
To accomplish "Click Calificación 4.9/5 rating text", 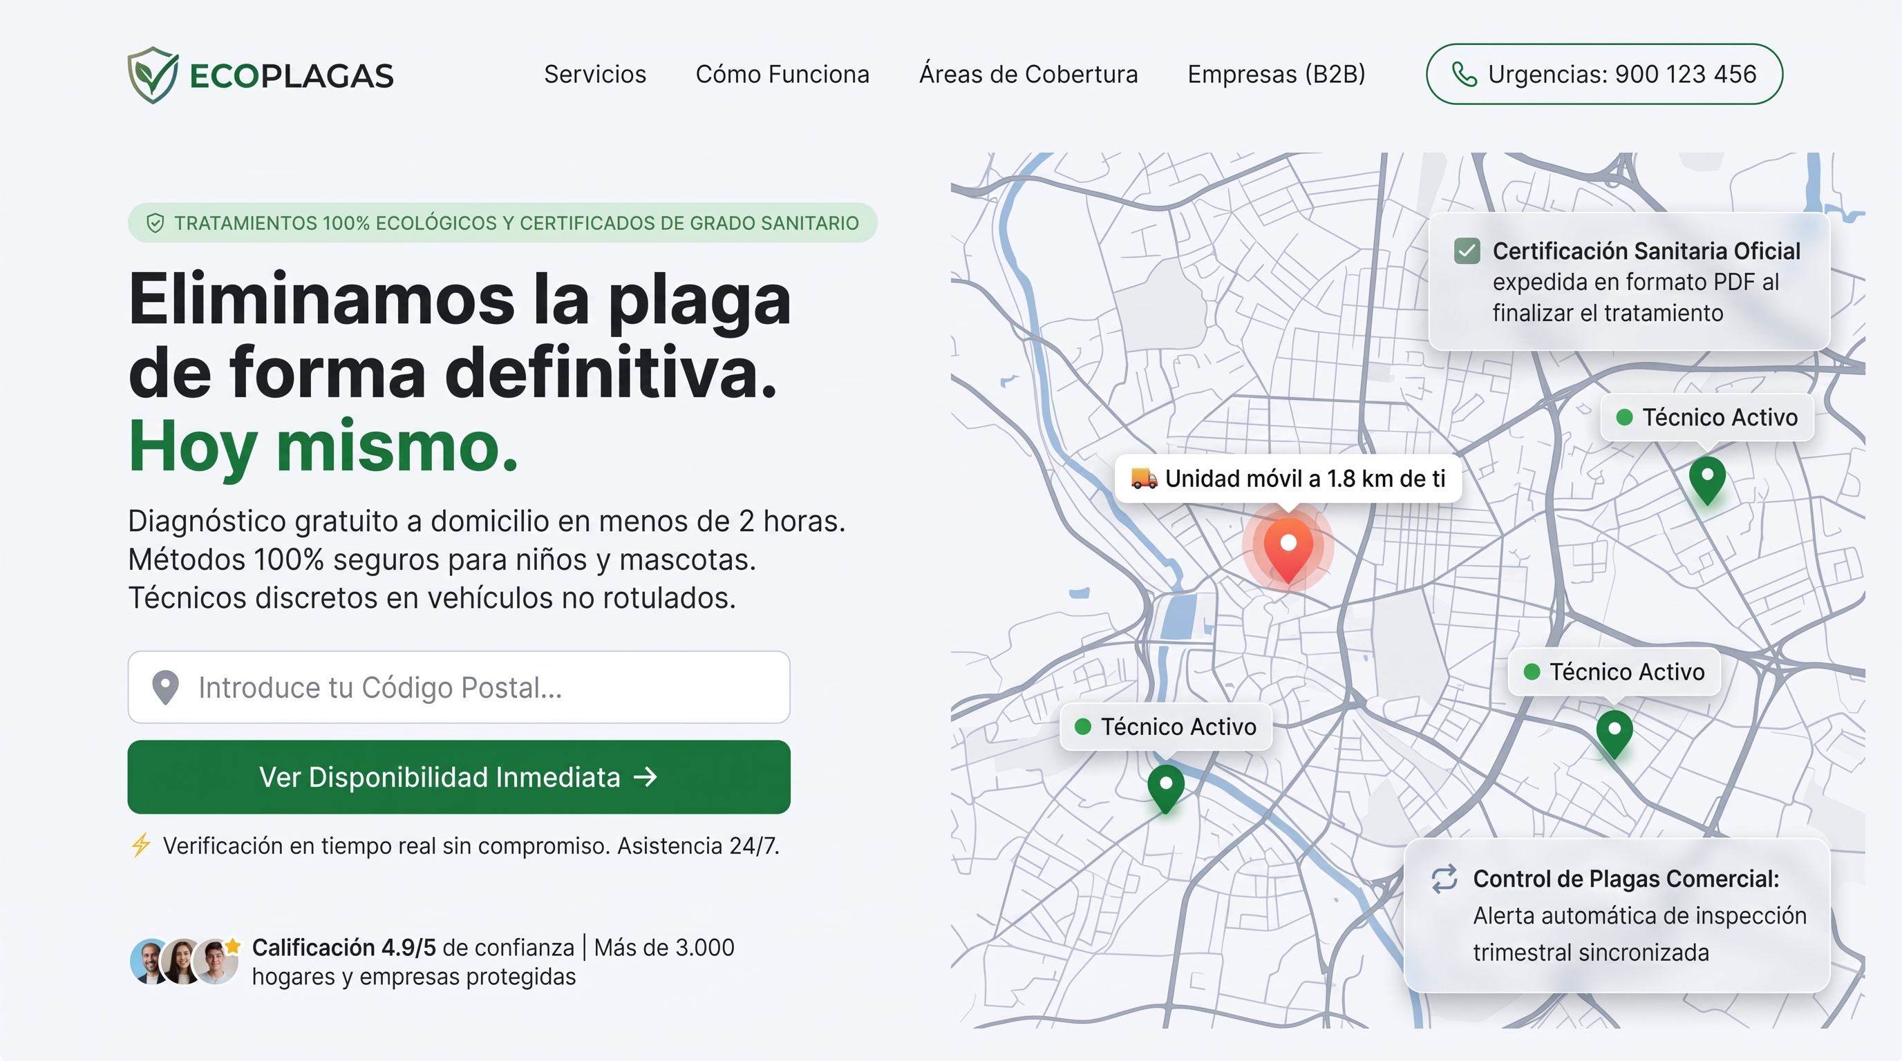I will pyautogui.click(x=344, y=948).
